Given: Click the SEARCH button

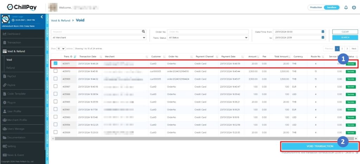Looking at the screenshot, I should [345, 37].
